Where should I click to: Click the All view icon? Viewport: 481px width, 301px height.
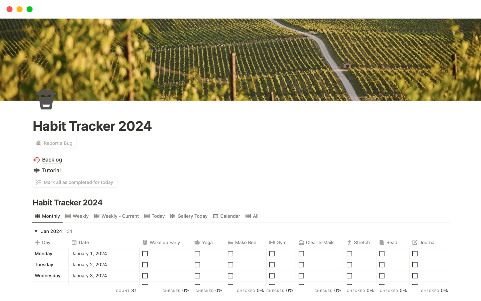[x=248, y=216]
